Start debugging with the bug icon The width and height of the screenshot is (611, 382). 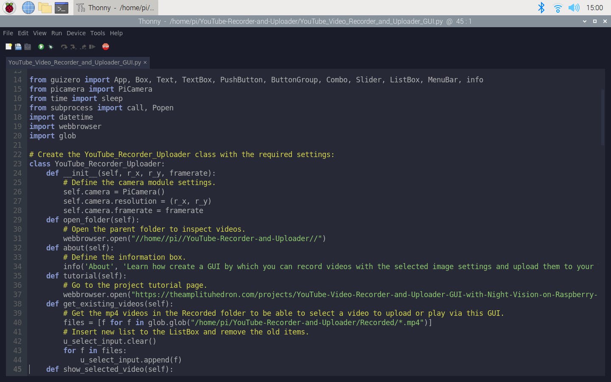point(50,47)
